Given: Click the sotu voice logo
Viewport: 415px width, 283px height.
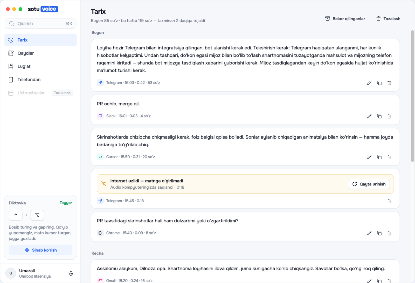Looking at the screenshot, I should click(x=43, y=9).
